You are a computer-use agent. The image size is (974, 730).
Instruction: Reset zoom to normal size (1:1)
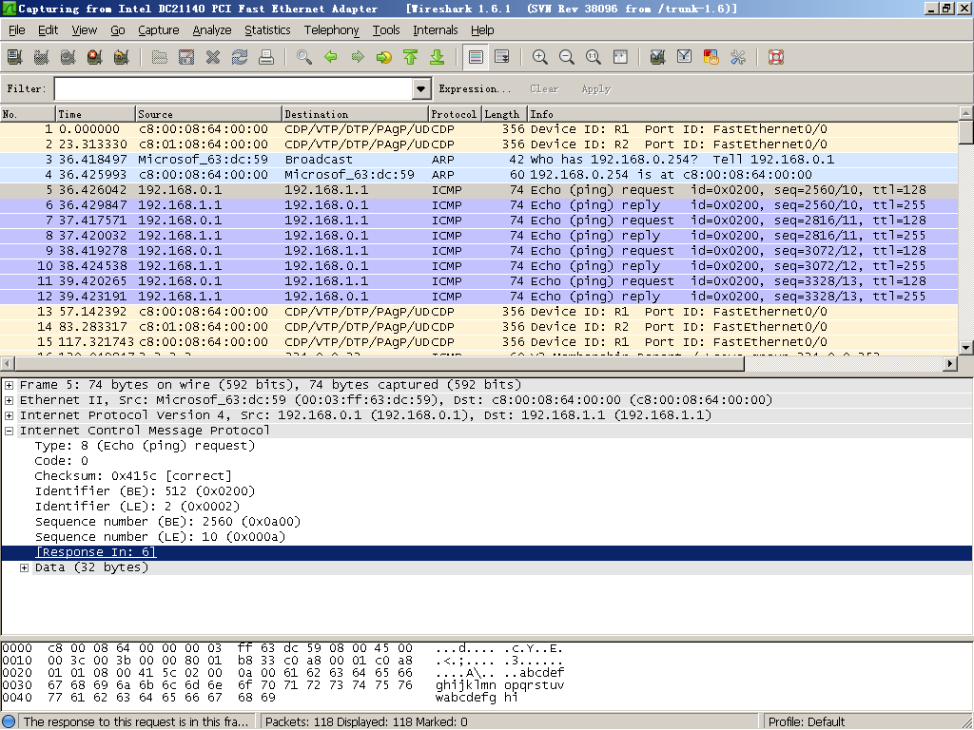[x=594, y=58]
